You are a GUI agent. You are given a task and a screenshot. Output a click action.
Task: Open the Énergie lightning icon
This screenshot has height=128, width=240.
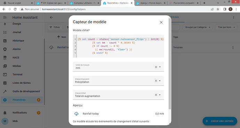(x=5, y=24)
